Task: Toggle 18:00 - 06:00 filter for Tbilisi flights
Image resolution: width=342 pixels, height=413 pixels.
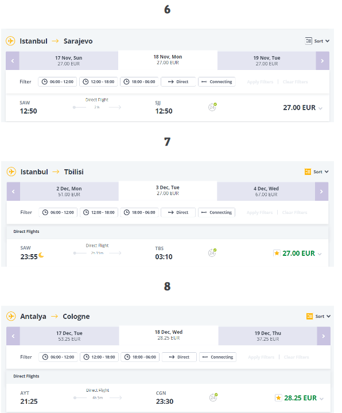Action: 139,212
